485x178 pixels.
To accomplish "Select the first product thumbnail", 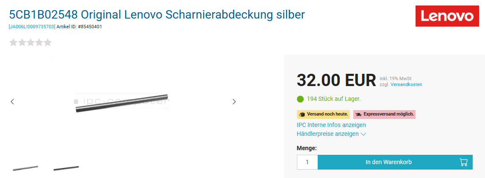I will (25, 168).
